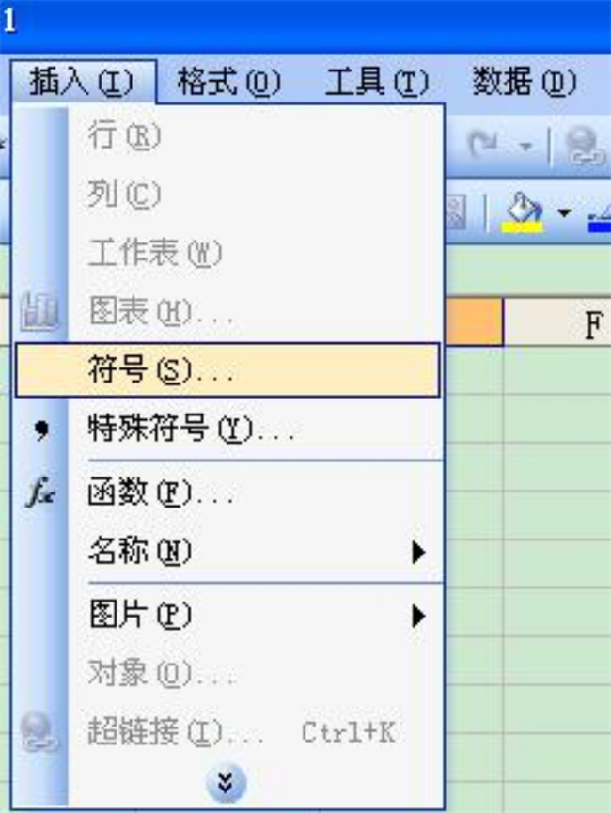Click the redo arrow toolbar icon
The image size is (611, 813).
tap(483, 146)
